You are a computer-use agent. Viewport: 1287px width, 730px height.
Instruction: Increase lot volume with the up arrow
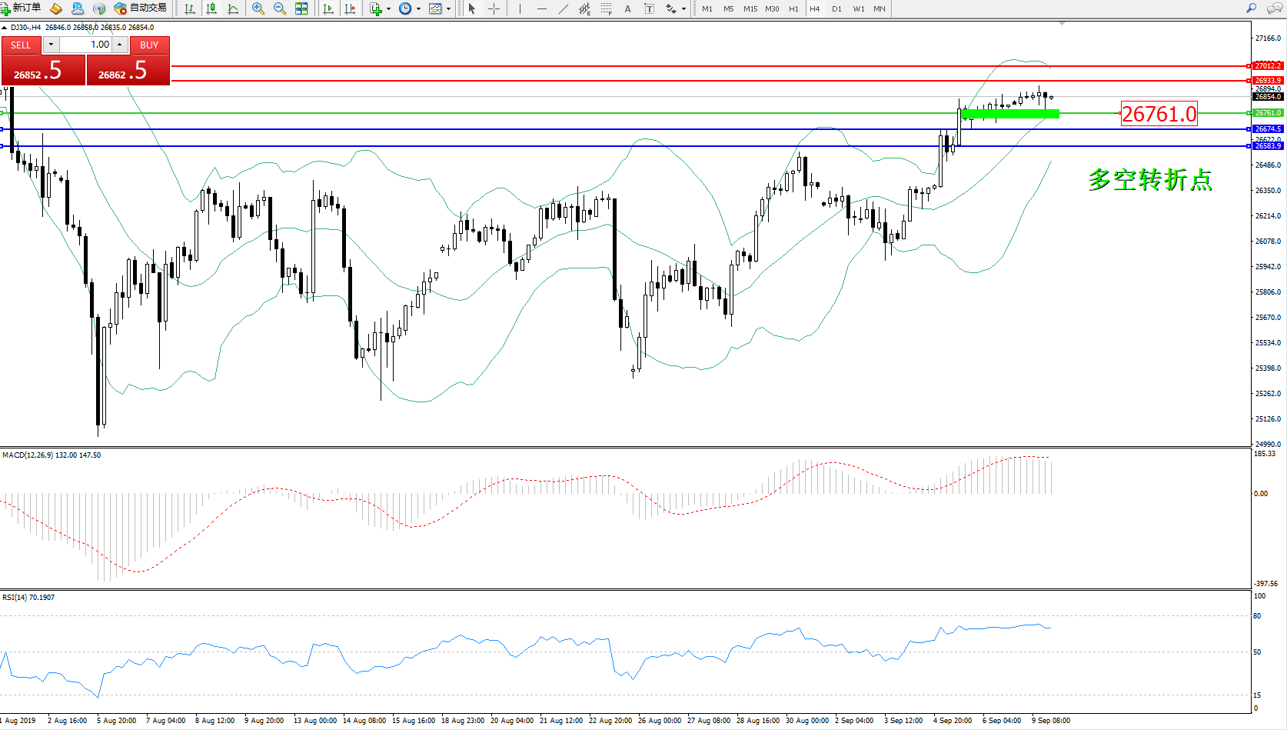pos(120,45)
